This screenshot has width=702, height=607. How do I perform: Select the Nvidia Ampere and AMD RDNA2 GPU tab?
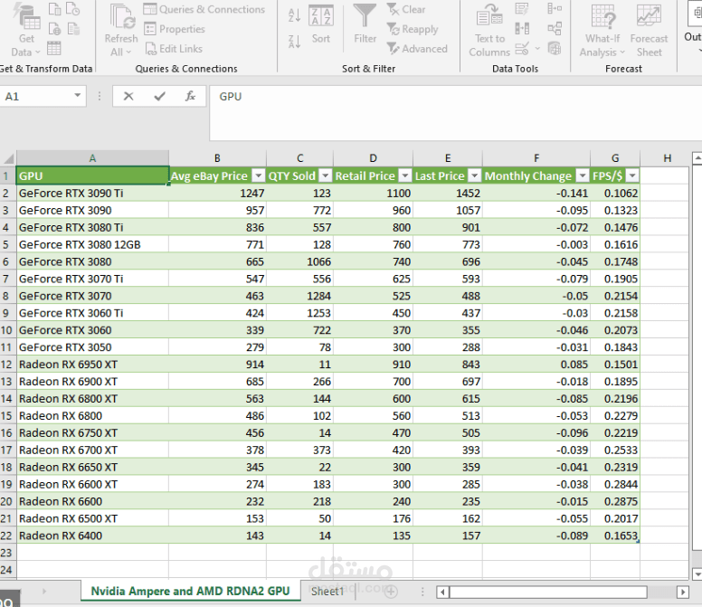(190, 592)
